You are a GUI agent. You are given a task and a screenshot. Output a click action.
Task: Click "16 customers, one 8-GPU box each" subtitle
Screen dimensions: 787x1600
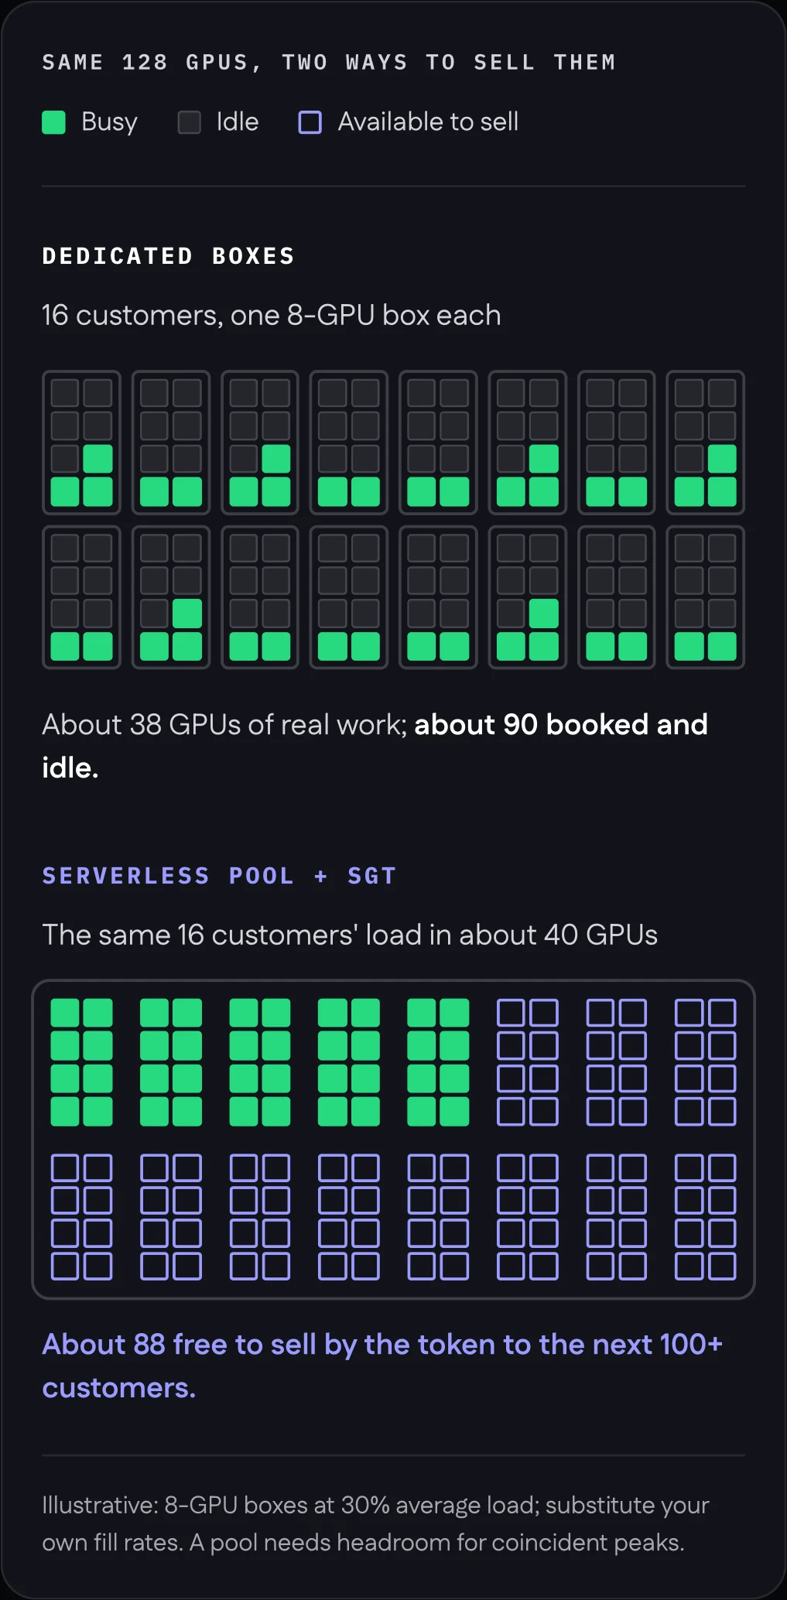point(272,316)
